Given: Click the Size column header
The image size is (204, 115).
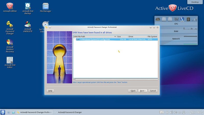Looking at the screenshot, I should (x=122, y=37).
